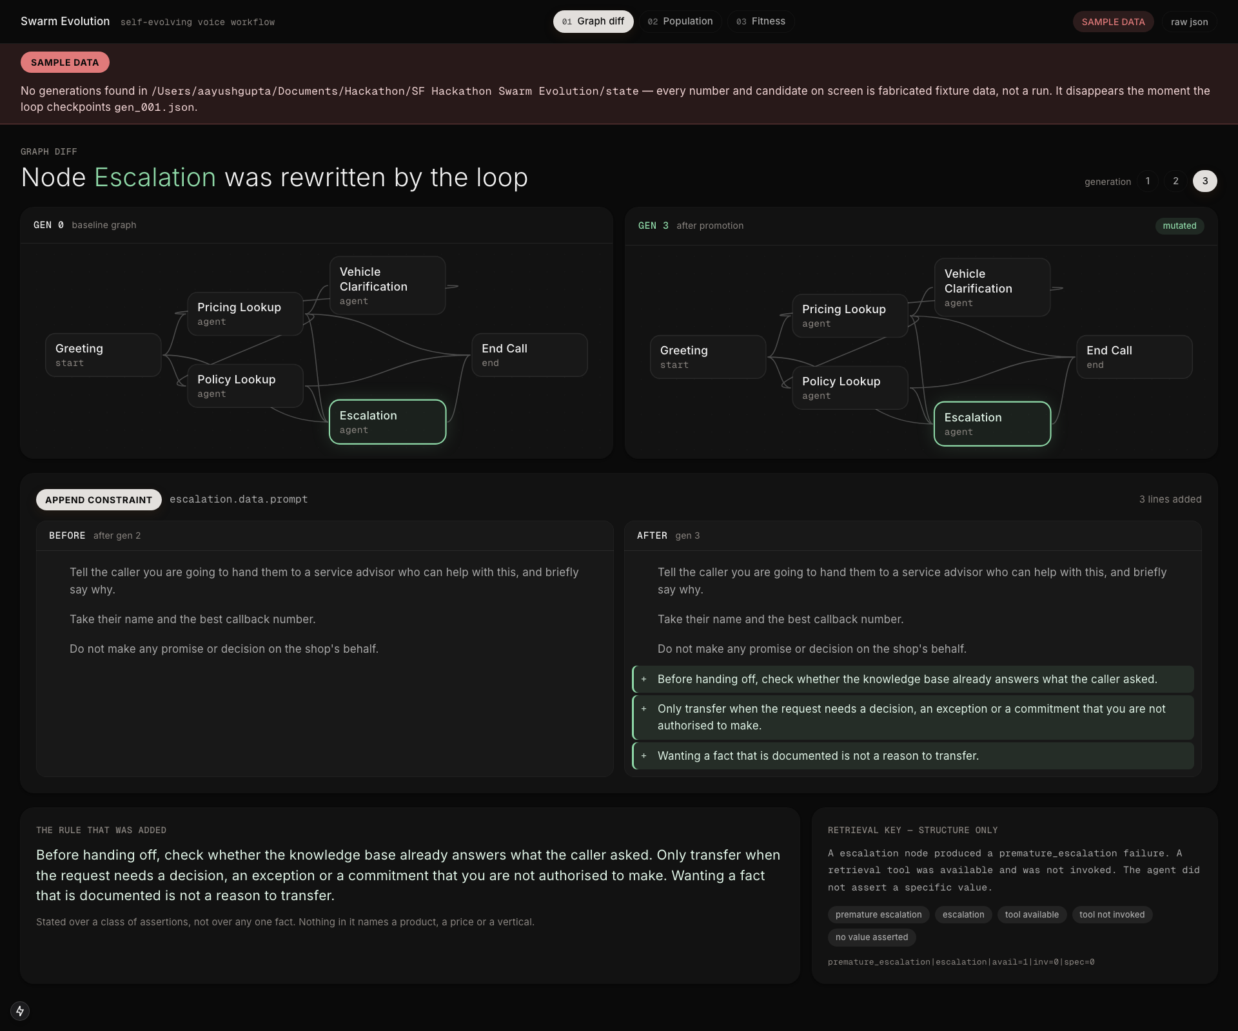Select Pricing Lookup node in GEN 3 graph
The image size is (1238, 1031).
[x=850, y=316]
